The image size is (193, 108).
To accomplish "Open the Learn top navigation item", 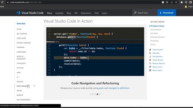I will (104, 13).
